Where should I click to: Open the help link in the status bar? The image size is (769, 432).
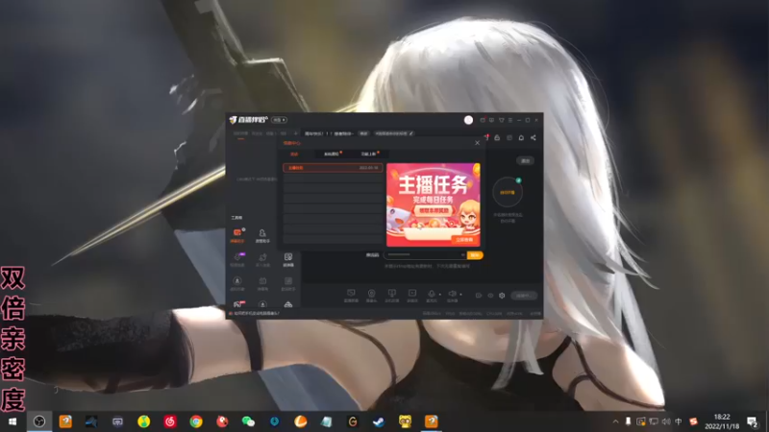[255, 313]
